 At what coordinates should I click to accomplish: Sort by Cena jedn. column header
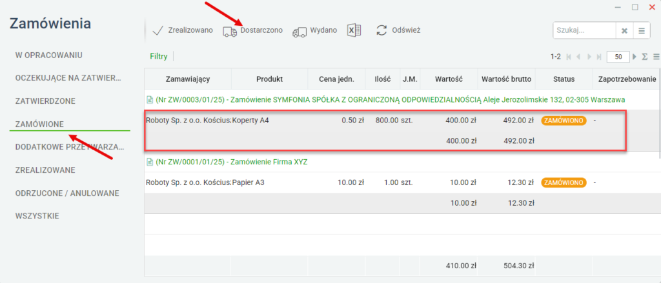coord(337,79)
